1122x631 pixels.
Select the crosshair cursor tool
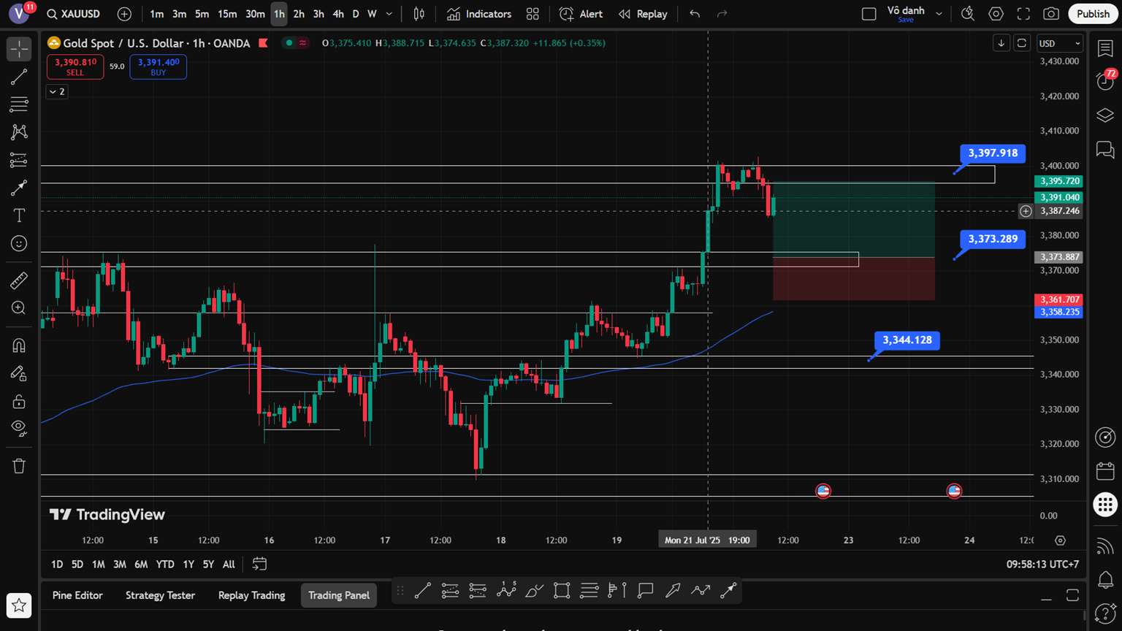coord(19,49)
